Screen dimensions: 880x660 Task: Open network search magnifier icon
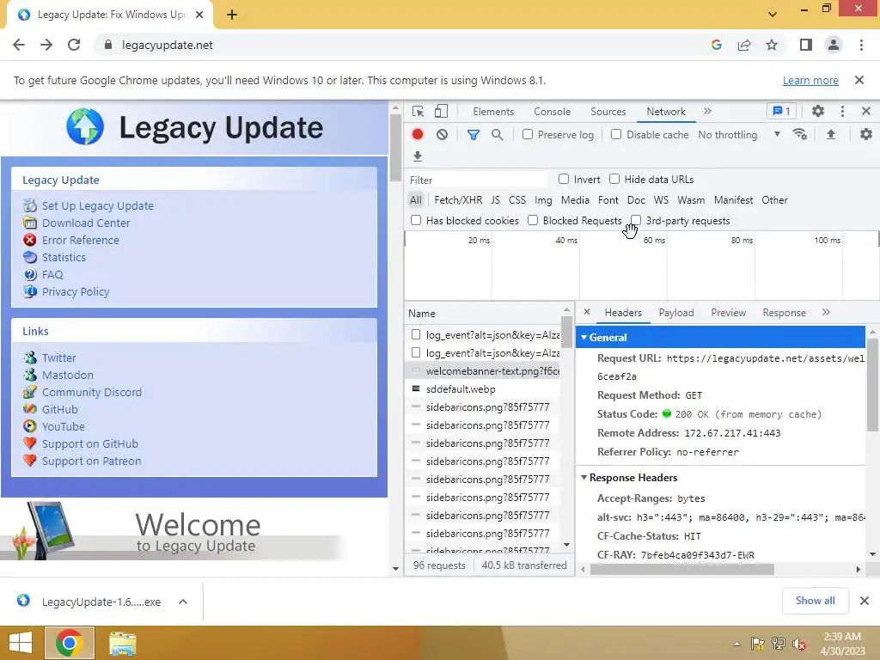[x=498, y=134]
